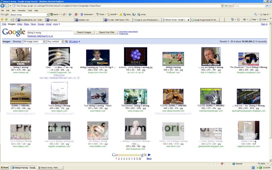Close the 'doing it wrong - Google I...' tab

[188, 20]
